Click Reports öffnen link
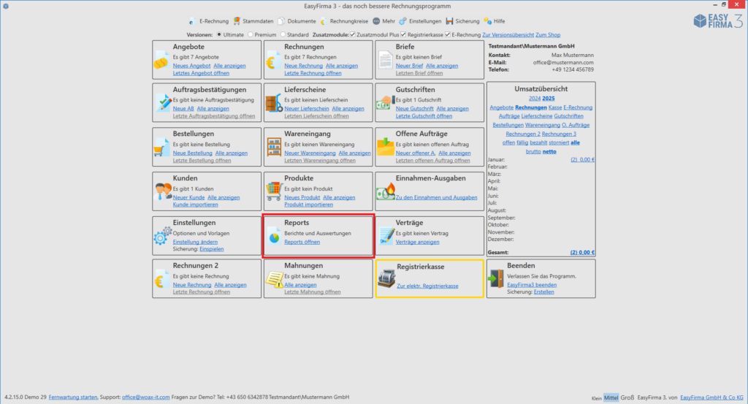This screenshot has height=404, width=748. point(302,242)
